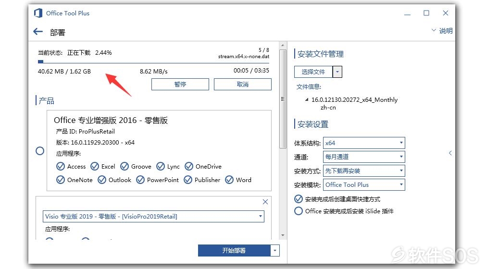
Task: Click the scrollbar down arrow
Action: (x=282, y=235)
